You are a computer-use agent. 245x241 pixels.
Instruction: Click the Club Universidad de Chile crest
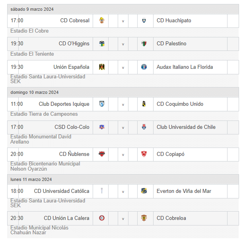(144, 127)
